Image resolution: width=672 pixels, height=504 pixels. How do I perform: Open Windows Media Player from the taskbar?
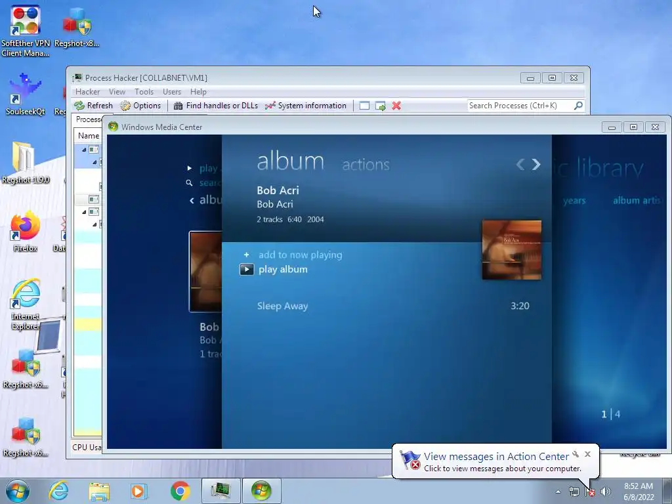coord(139,491)
